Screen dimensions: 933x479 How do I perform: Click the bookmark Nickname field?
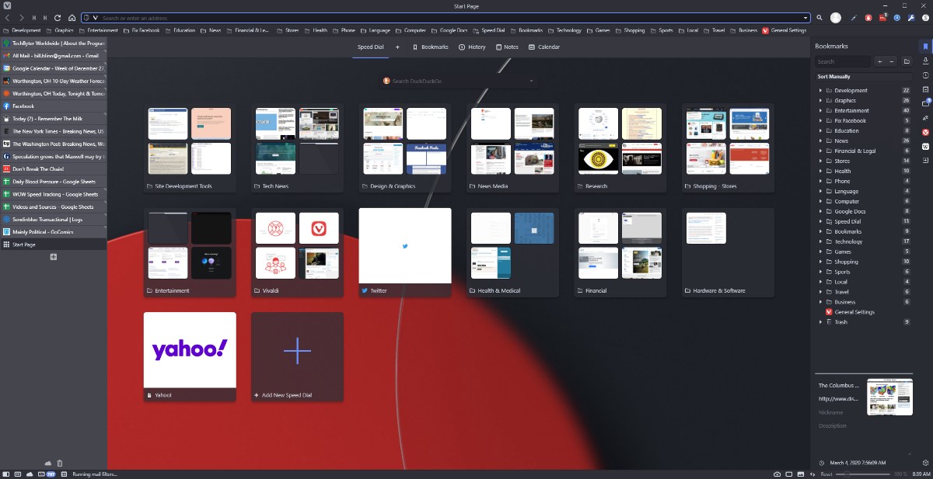tap(840, 412)
